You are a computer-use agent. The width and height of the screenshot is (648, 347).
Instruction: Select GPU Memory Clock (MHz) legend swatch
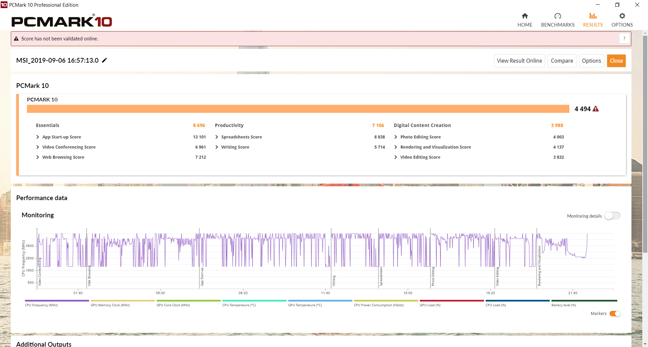click(123, 301)
